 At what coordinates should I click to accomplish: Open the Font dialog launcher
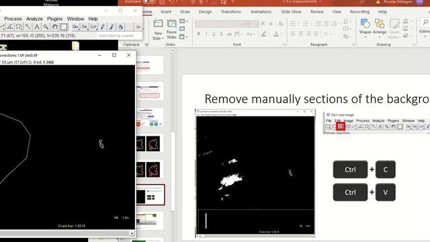click(x=284, y=44)
